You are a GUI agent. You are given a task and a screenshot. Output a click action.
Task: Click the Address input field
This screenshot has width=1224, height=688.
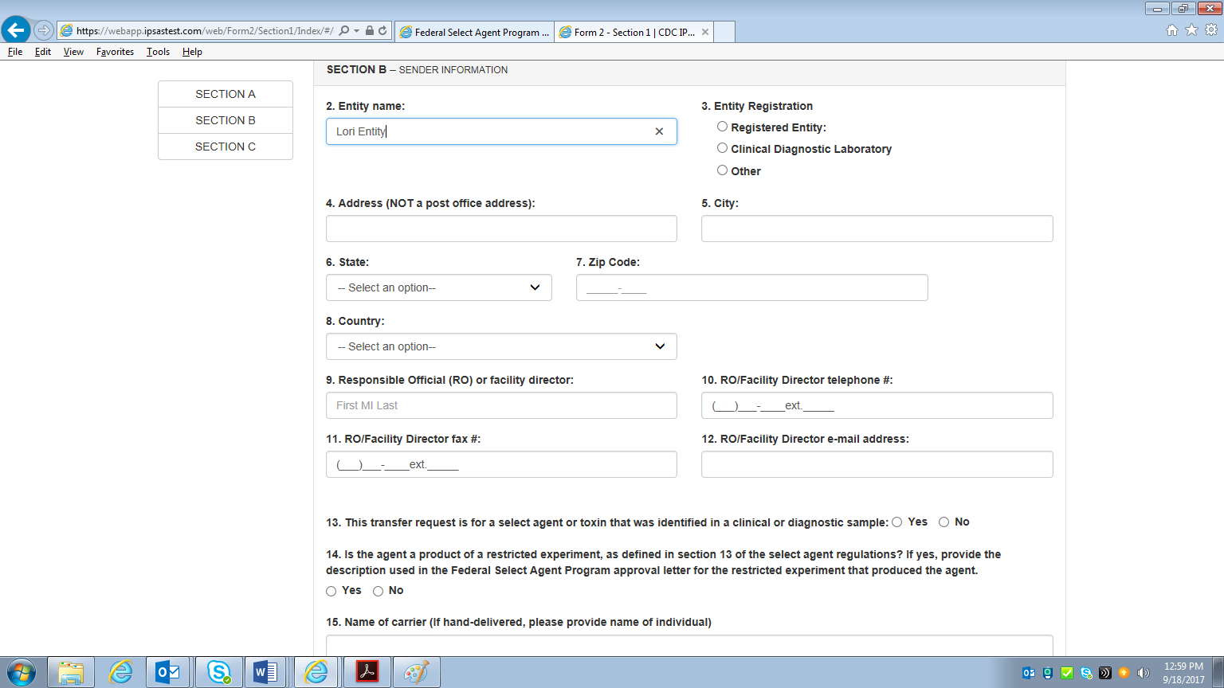pyautogui.click(x=501, y=229)
